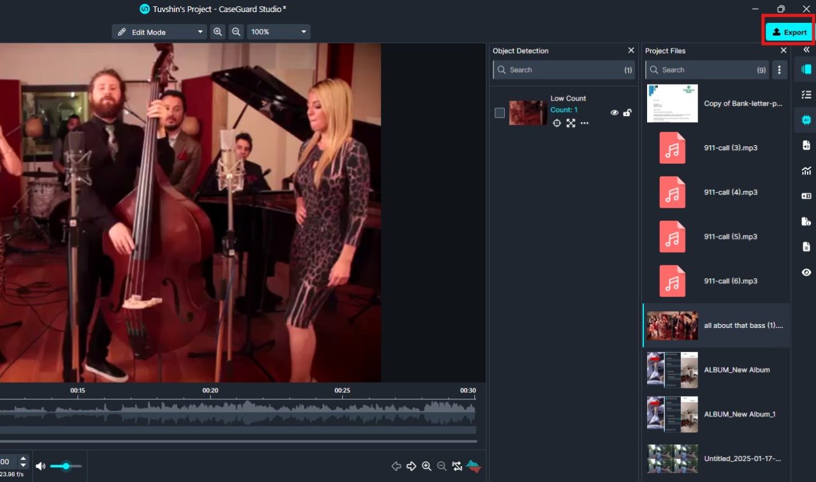Viewport: 816px width, 482px height.
Task: Open the file info sidebar icon
Action: (806, 222)
